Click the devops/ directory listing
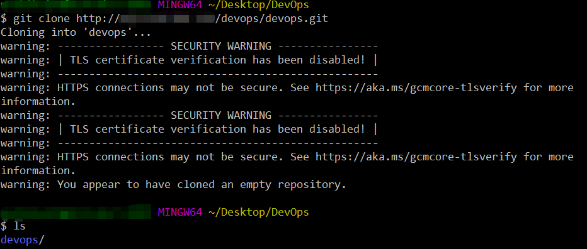This screenshot has width=587, height=249. [x=23, y=240]
